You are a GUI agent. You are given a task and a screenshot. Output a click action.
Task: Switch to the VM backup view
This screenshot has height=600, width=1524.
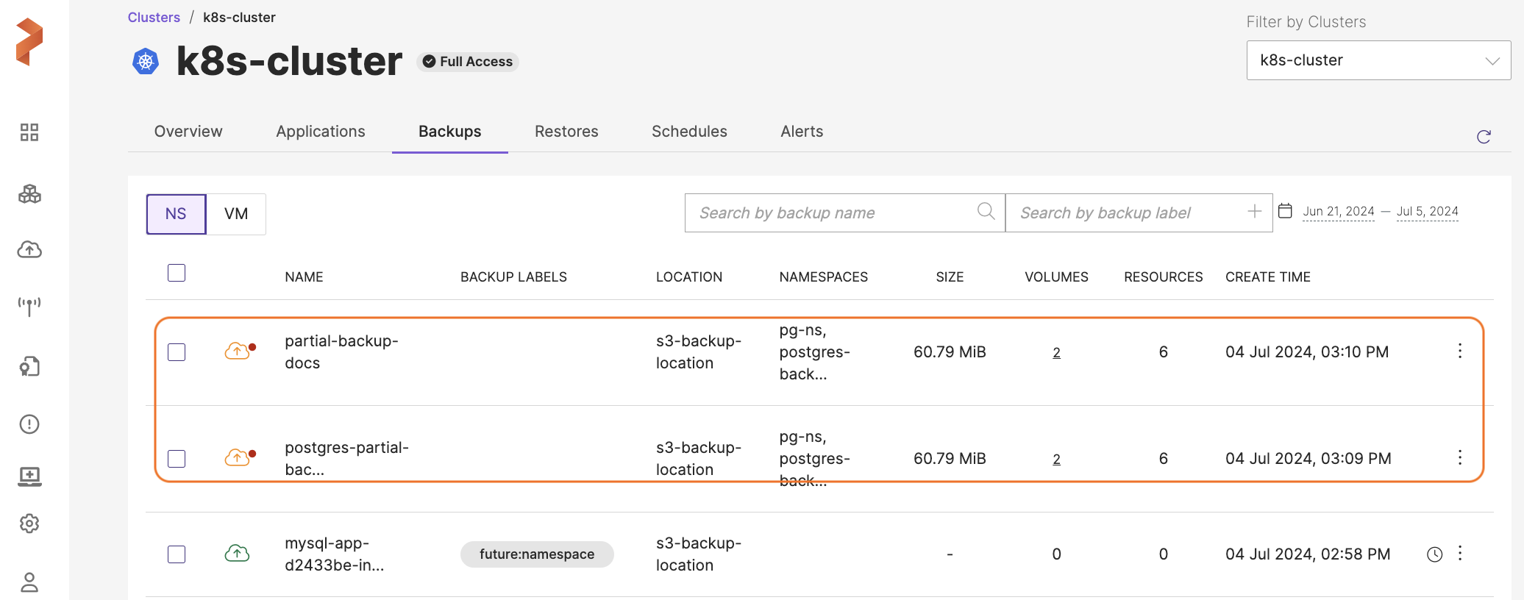point(236,214)
